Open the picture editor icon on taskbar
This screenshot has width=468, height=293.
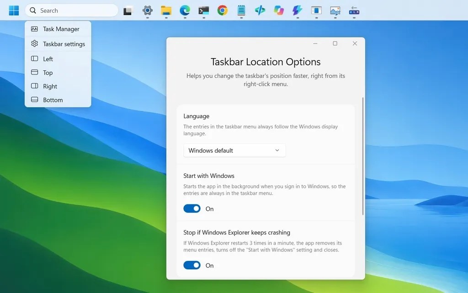335,11
